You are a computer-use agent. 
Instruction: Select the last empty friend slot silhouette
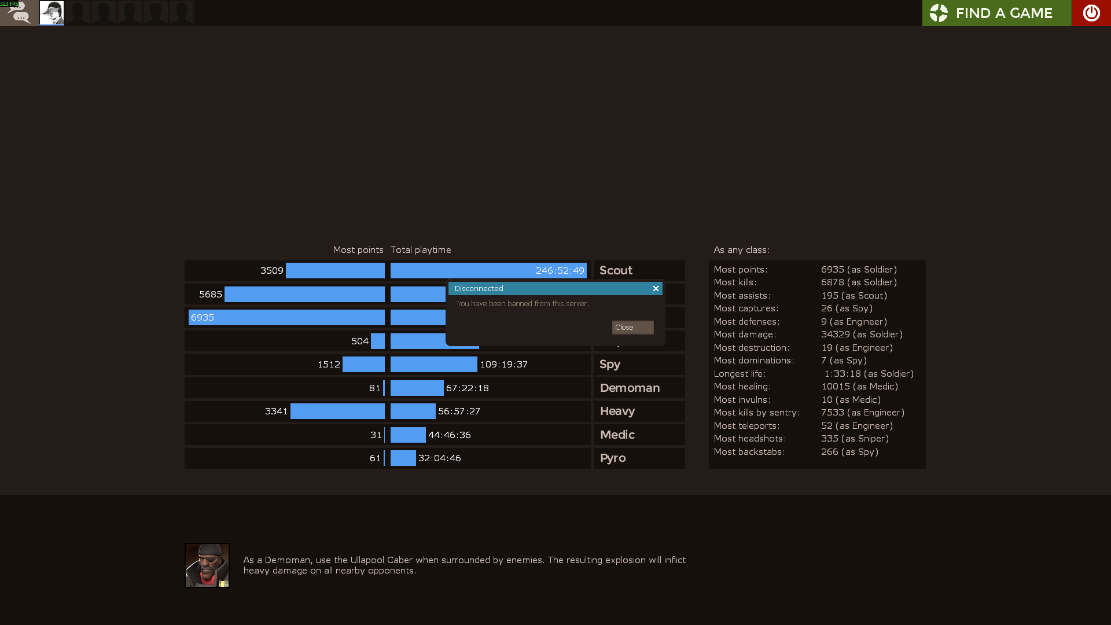[182, 13]
